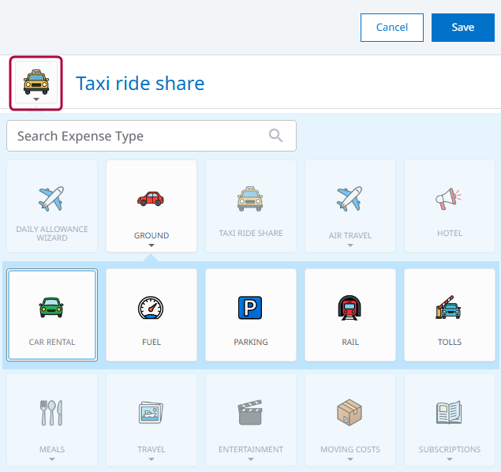The image size is (501, 472).
Task: Click the Save button
Action: point(462,28)
